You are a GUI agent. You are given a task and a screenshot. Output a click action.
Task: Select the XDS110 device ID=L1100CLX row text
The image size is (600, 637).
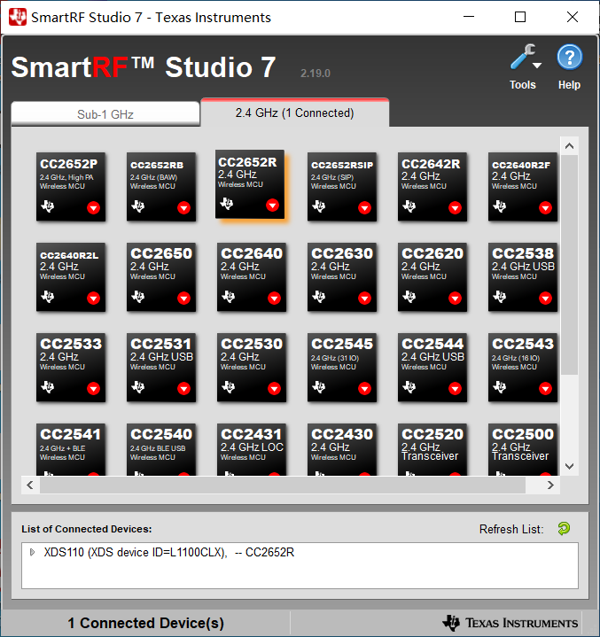[x=169, y=552]
